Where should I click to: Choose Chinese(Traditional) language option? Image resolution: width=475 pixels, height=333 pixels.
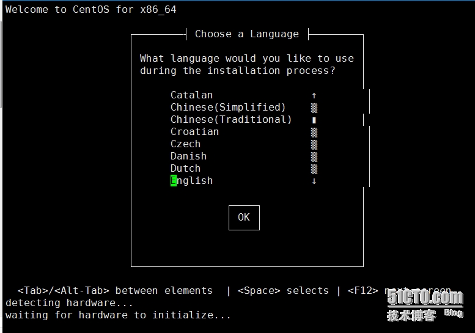click(231, 120)
